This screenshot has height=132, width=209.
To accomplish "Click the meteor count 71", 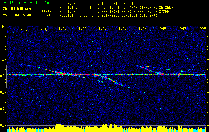I will point(48,15).
